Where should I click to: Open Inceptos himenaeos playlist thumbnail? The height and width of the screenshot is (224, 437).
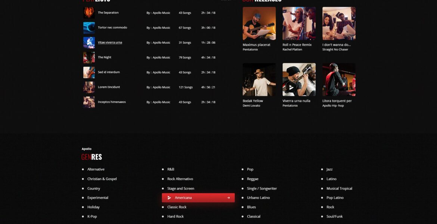click(89, 102)
